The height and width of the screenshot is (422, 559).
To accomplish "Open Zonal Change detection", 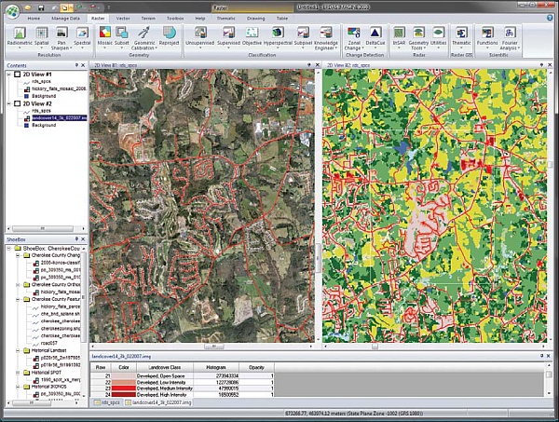I will (x=354, y=38).
